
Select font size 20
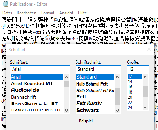pos(135,97)
